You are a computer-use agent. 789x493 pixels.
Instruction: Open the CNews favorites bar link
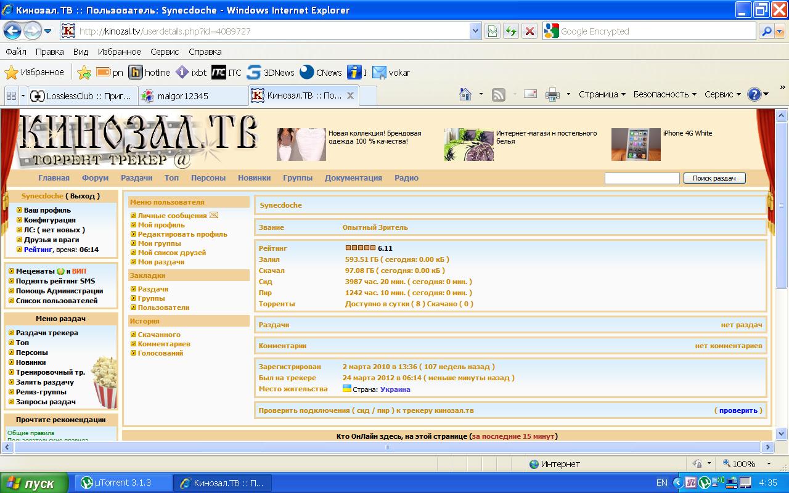(x=321, y=73)
